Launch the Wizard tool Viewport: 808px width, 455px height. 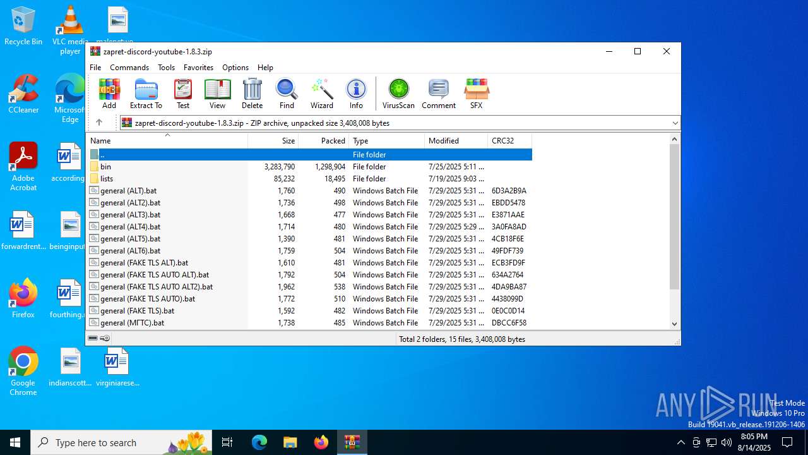point(321,94)
